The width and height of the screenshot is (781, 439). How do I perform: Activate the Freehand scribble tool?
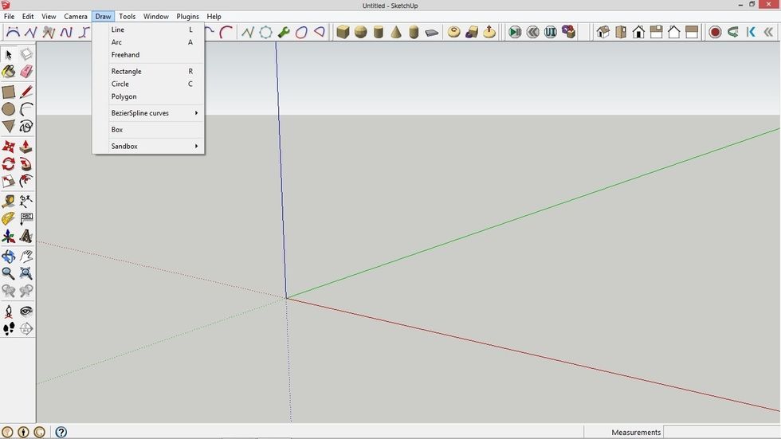tap(26, 127)
